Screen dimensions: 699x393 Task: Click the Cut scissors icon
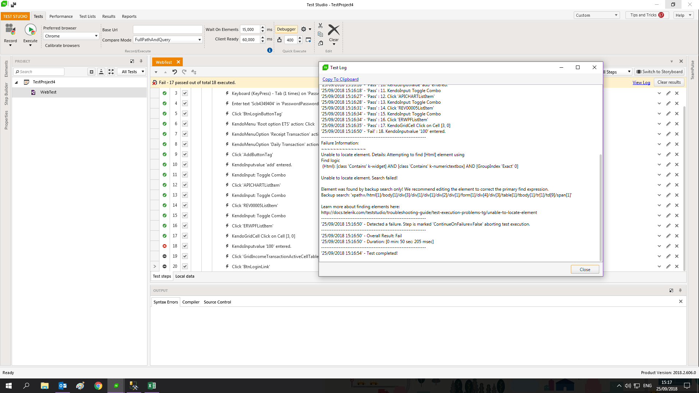tap(320, 26)
